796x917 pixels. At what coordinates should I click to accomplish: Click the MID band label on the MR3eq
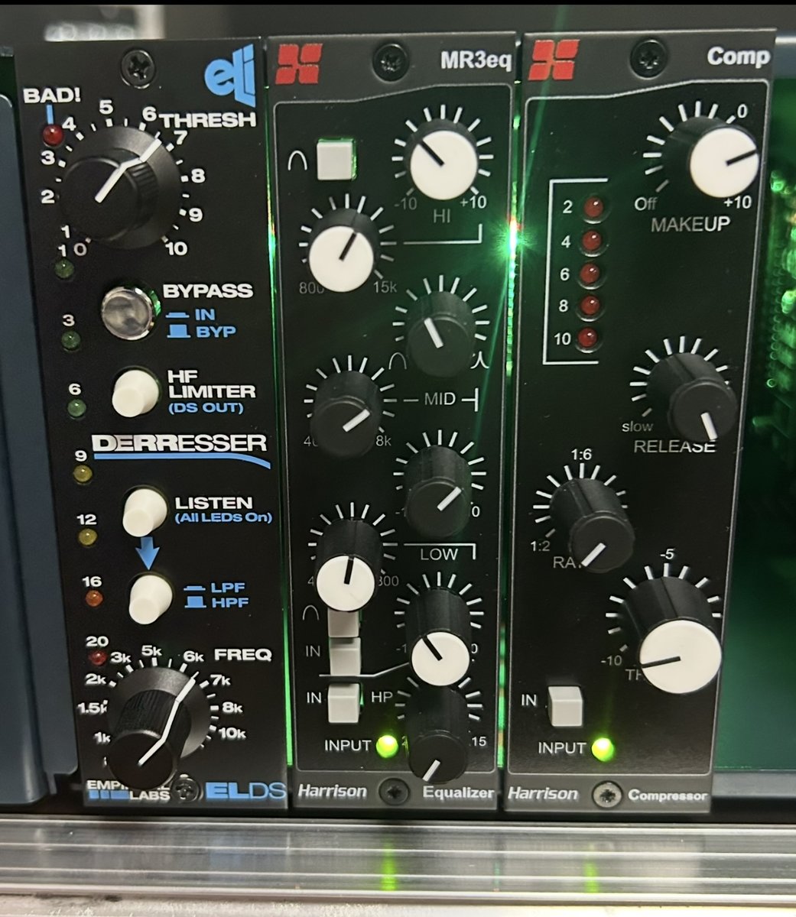pyautogui.click(x=440, y=399)
